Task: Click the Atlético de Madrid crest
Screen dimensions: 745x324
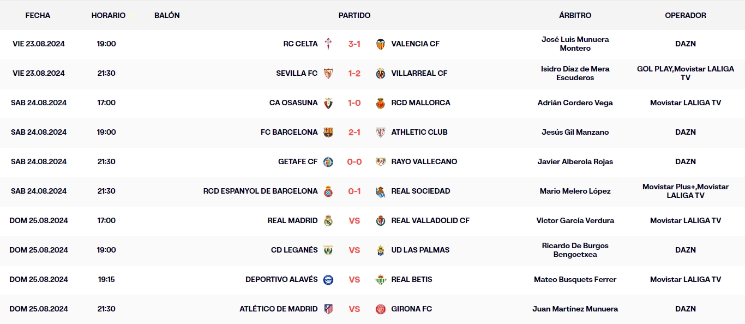Action: point(327,308)
